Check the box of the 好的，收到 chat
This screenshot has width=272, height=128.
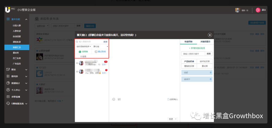point(77,72)
